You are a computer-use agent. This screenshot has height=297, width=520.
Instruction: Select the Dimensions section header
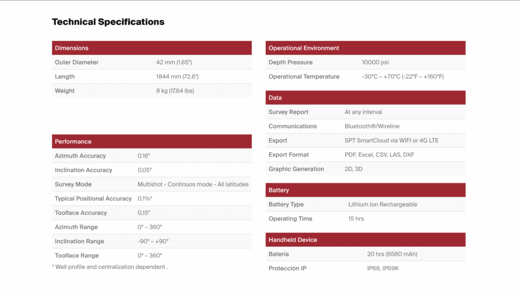72,48
